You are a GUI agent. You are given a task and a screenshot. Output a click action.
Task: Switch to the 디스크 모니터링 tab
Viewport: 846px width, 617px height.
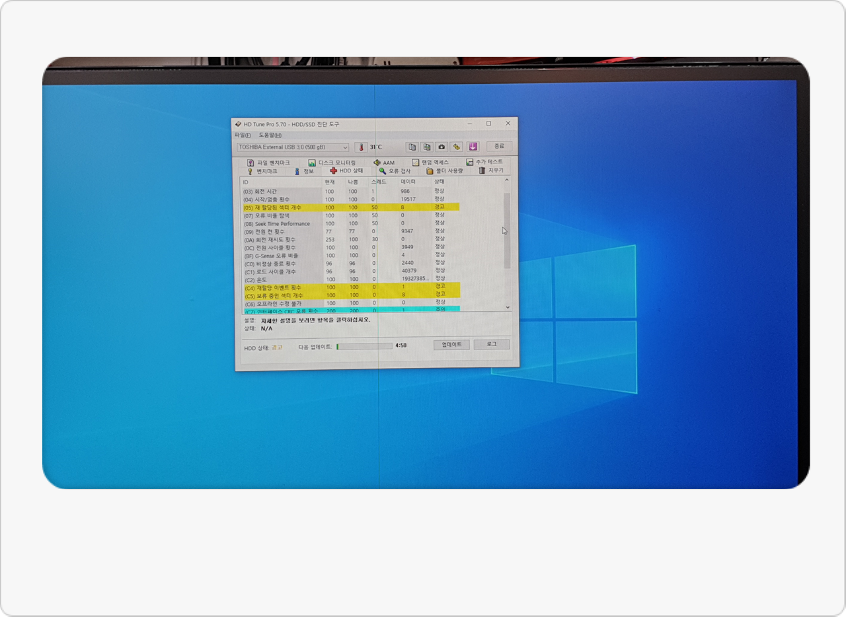[332, 163]
